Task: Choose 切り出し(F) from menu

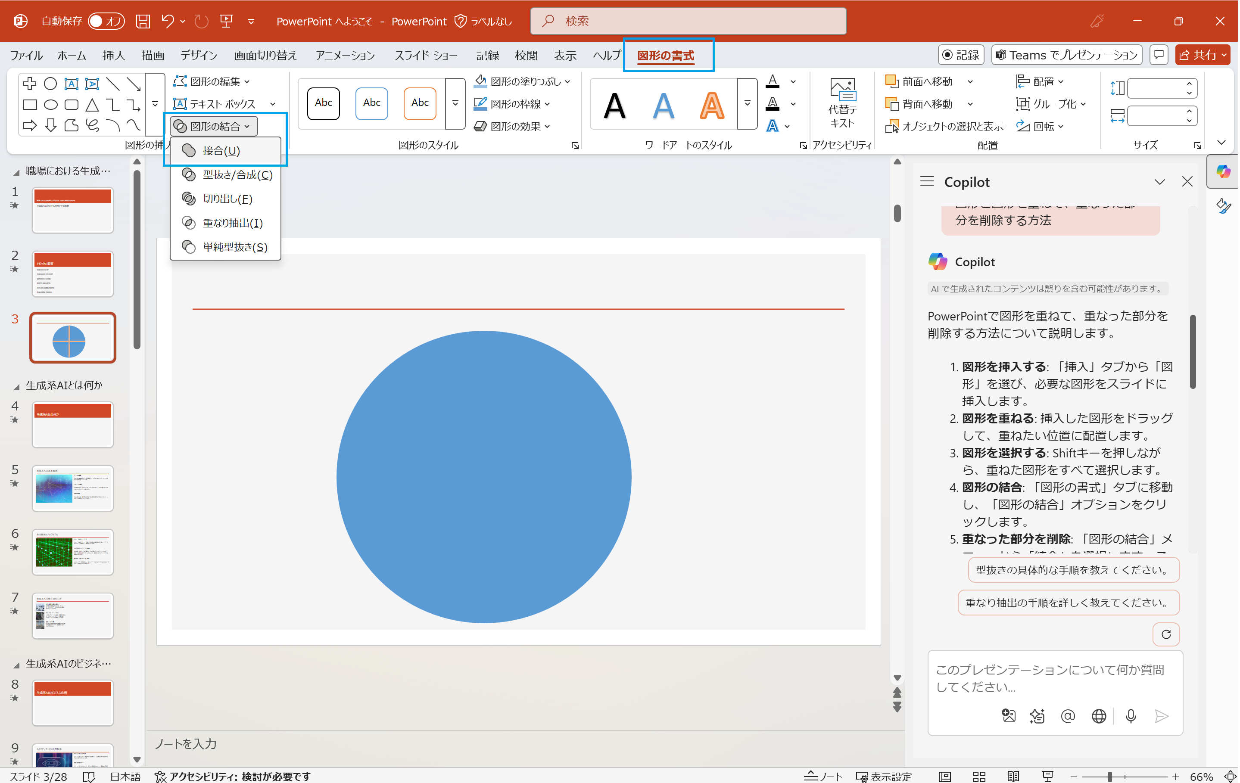Action: click(x=225, y=199)
